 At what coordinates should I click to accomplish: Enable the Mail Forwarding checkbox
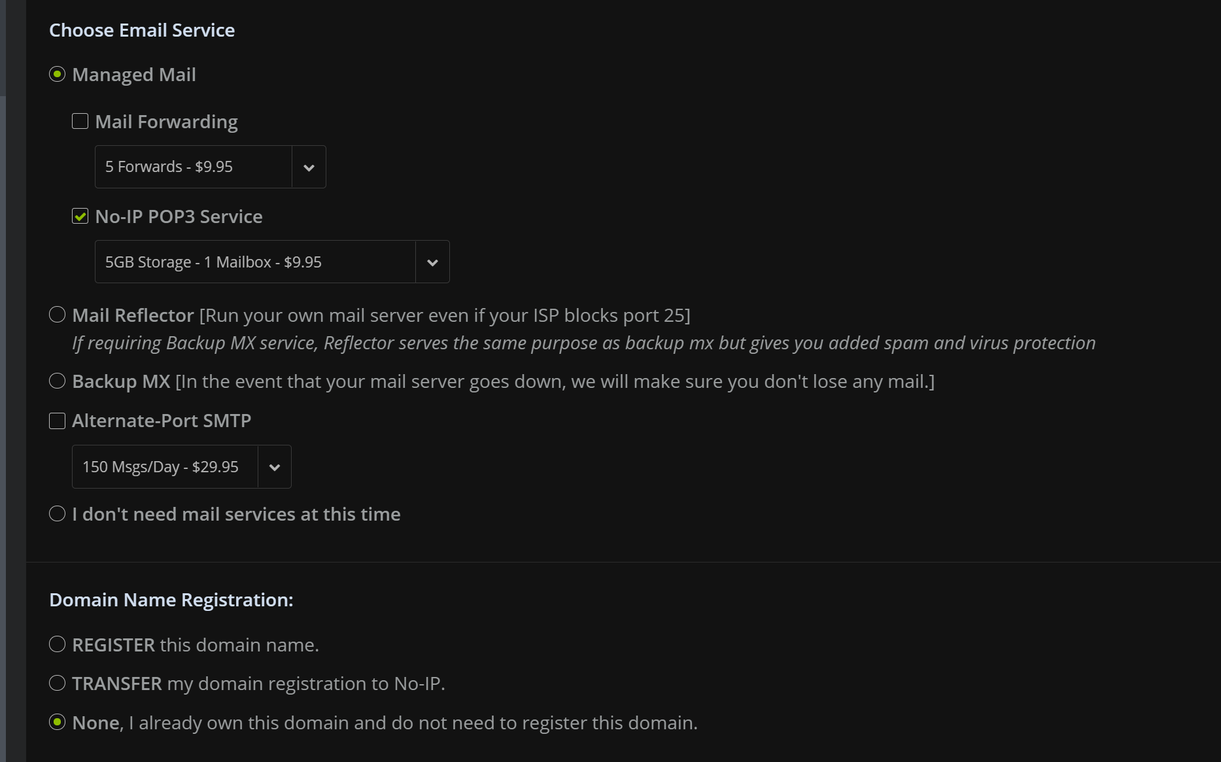pyautogui.click(x=80, y=120)
